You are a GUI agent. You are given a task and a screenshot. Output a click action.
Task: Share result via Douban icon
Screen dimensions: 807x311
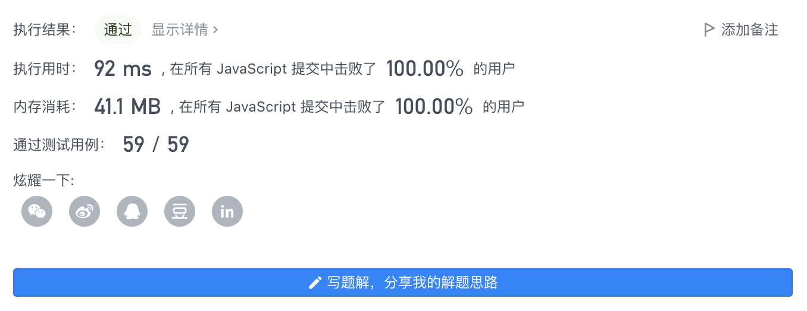tap(180, 211)
